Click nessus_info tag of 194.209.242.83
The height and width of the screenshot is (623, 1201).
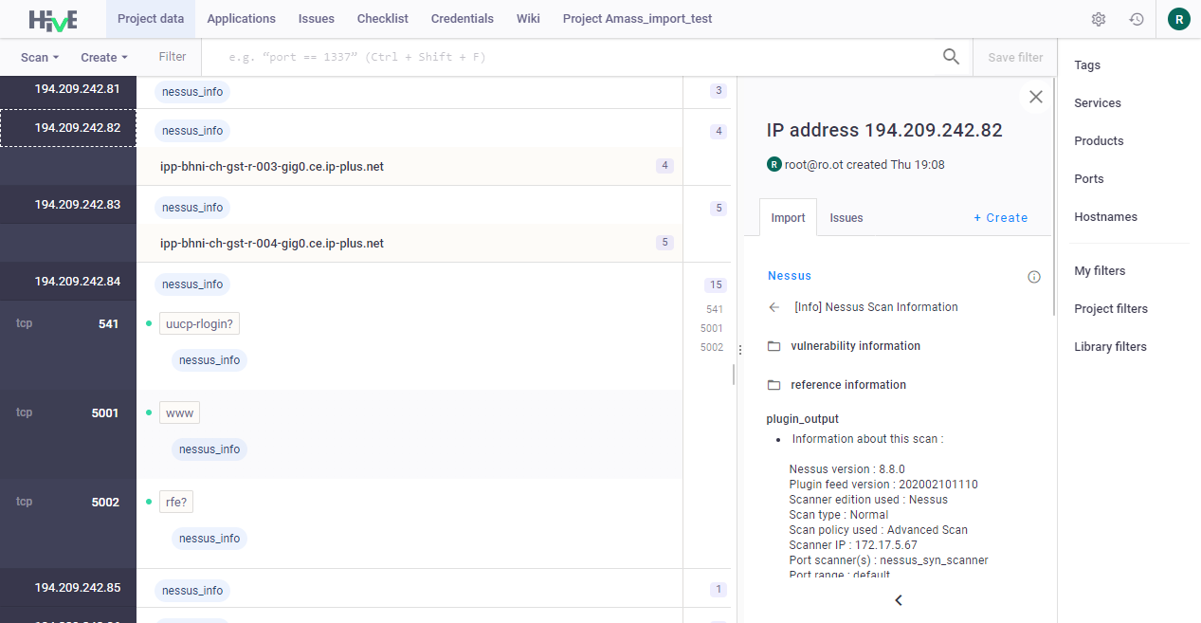click(192, 208)
